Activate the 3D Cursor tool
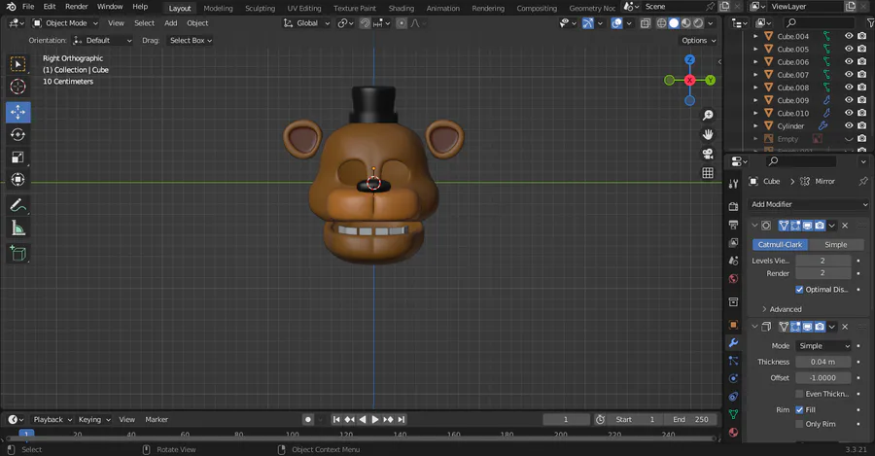 pyautogui.click(x=17, y=88)
